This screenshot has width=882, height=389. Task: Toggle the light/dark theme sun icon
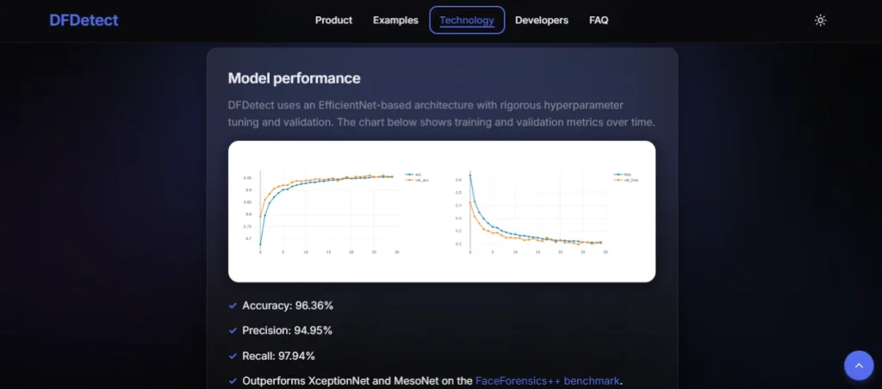pos(820,21)
